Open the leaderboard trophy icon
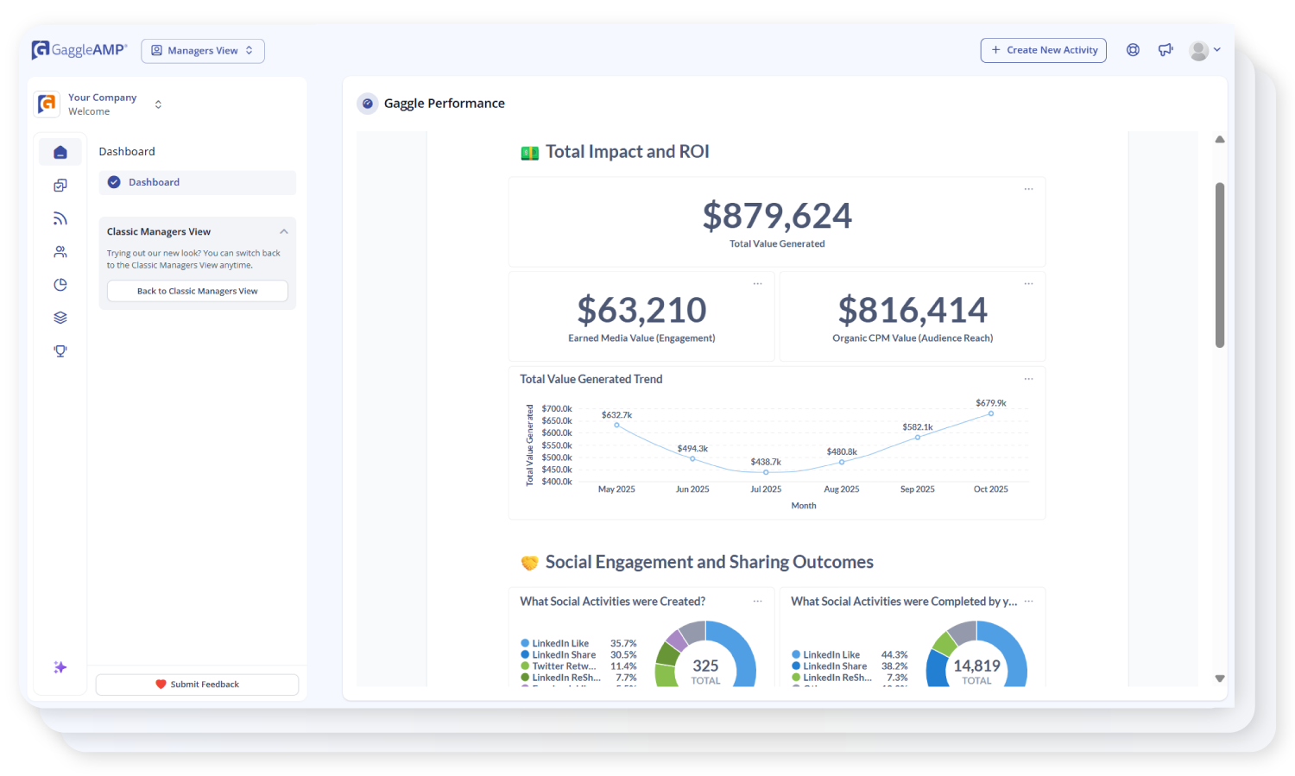 (x=60, y=350)
